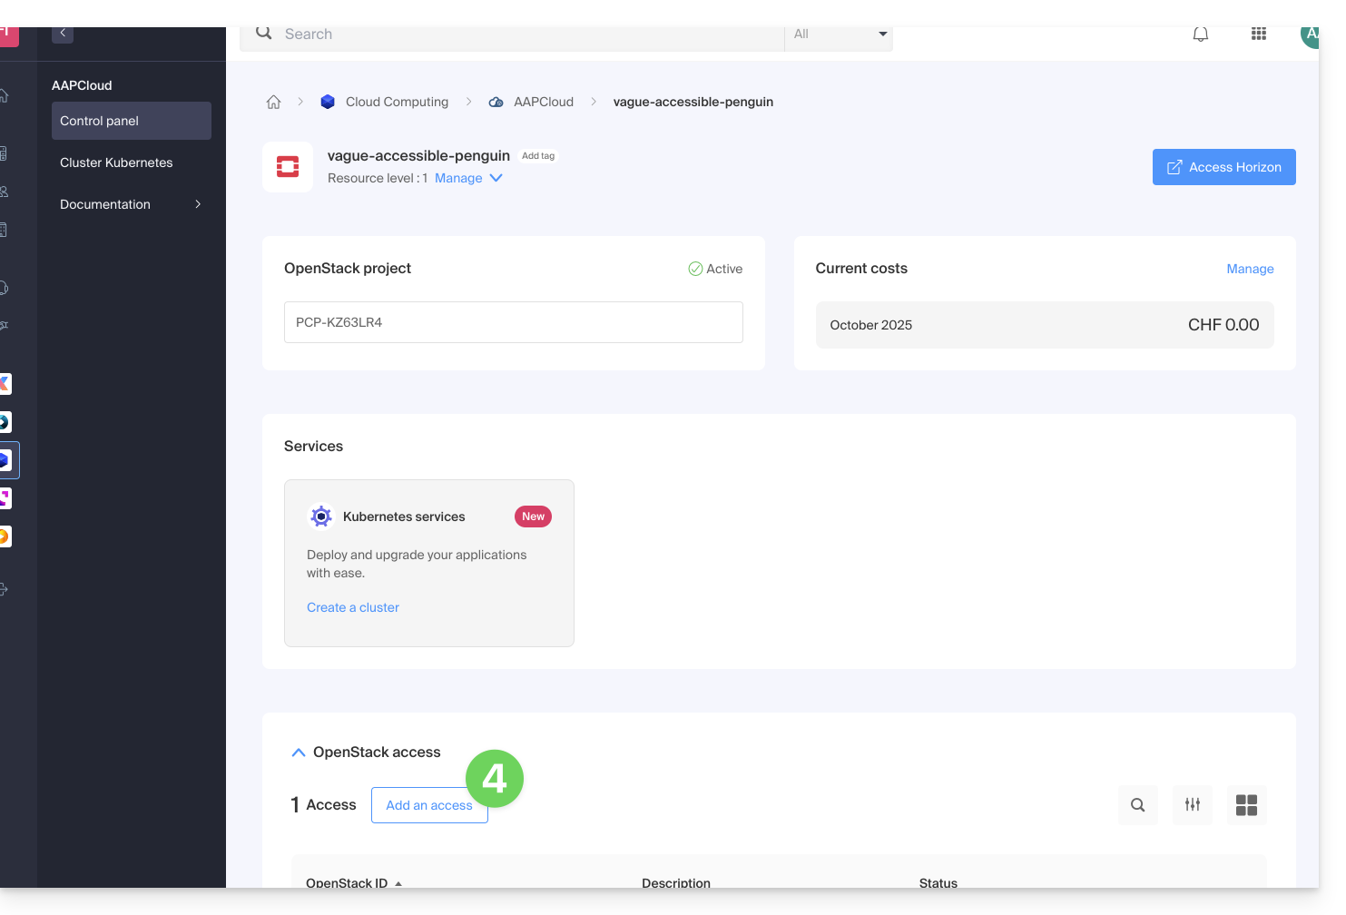Click the Access Horizon button

pyautogui.click(x=1223, y=167)
